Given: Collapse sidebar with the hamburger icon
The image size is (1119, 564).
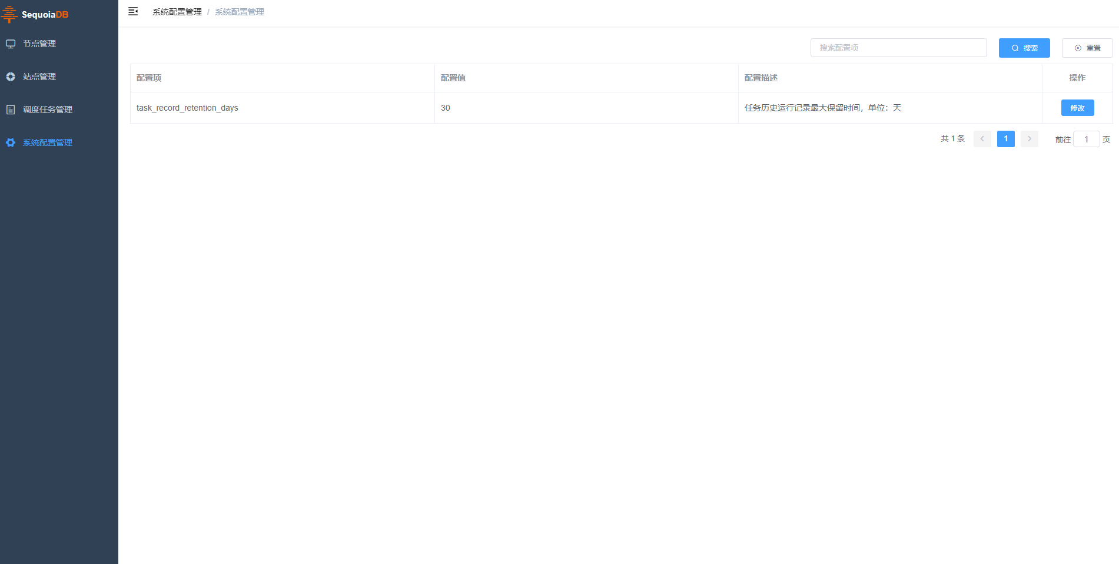Looking at the screenshot, I should click(x=133, y=11).
